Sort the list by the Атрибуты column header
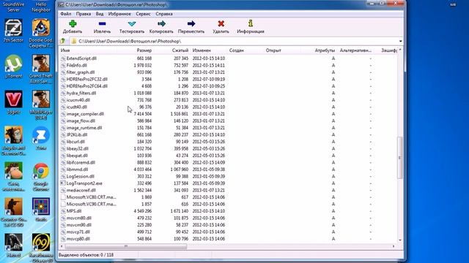Screen dimensions: 469x263 (x=325, y=50)
